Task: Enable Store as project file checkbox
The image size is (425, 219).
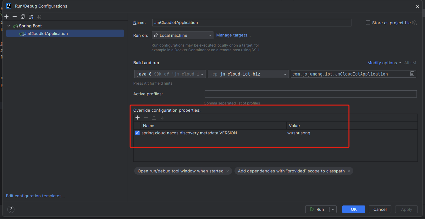Action: [368, 23]
